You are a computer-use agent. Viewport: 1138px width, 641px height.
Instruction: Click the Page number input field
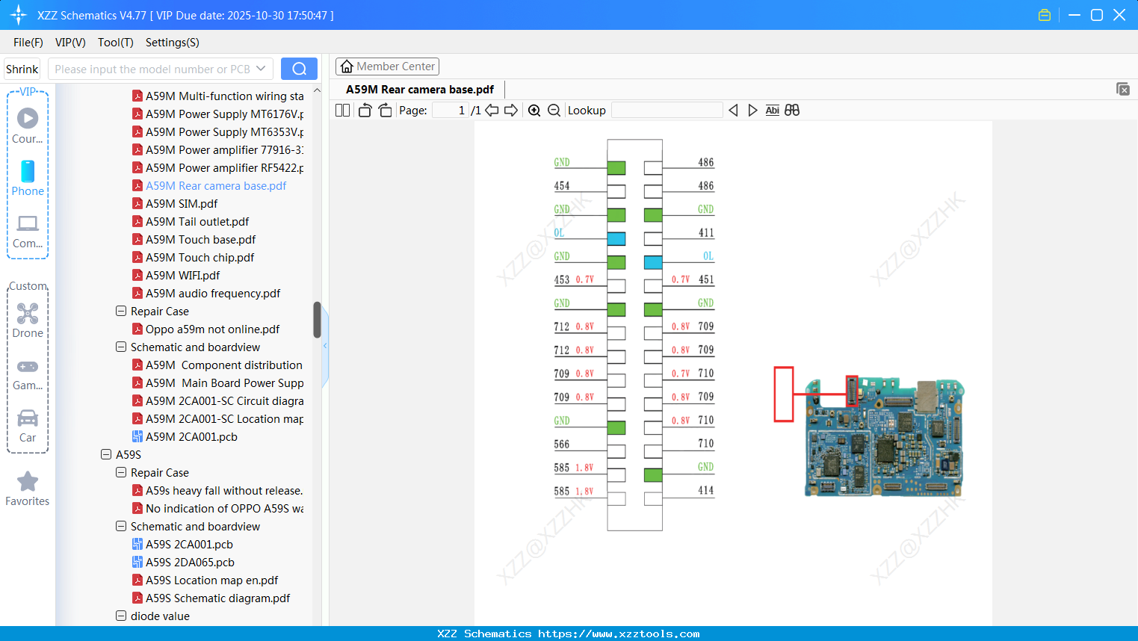tap(451, 111)
